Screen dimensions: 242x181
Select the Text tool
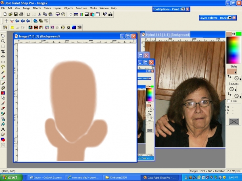coord(3,129)
